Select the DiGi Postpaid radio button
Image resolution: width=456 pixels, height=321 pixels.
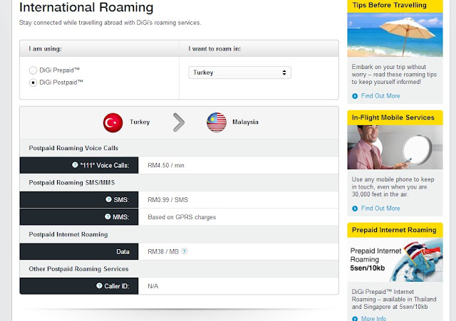coord(33,83)
